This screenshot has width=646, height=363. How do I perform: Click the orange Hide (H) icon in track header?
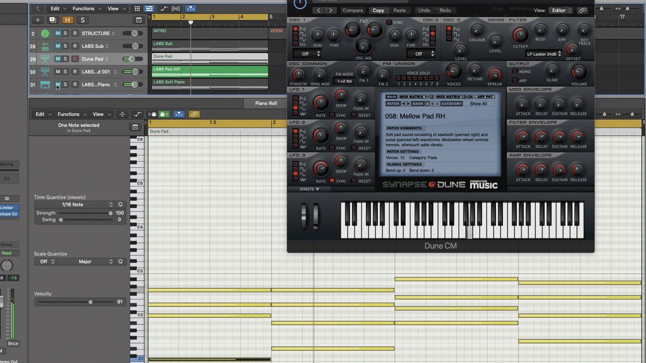click(x=67, y=19)
